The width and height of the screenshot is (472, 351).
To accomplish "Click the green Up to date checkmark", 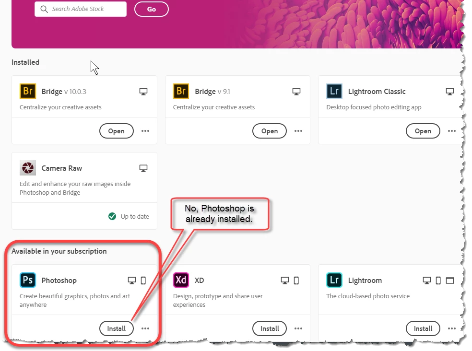I will (112, 216).
